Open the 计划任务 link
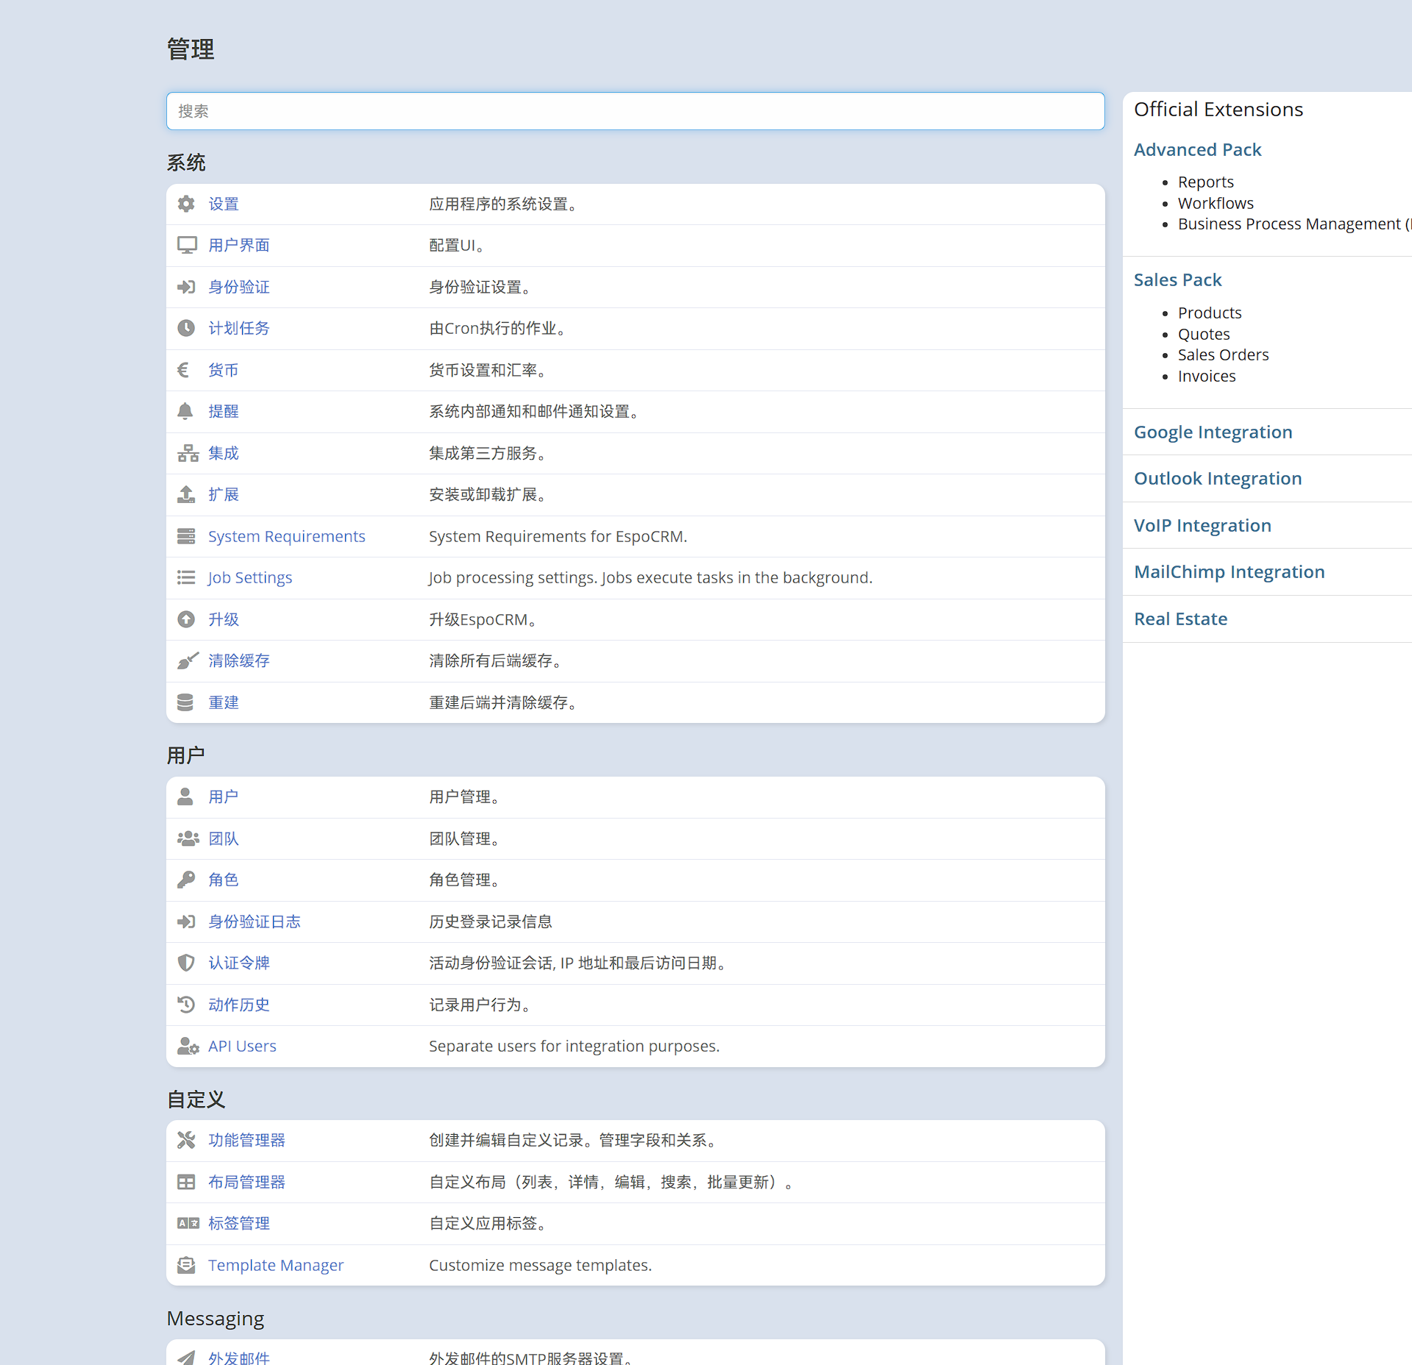This screenshot has height=1365, width=1412. coord(238,328)
